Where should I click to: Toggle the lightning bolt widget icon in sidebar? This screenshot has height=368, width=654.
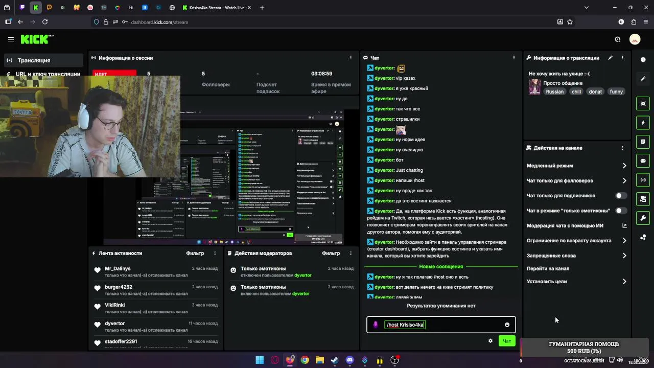tap(643, 123)
